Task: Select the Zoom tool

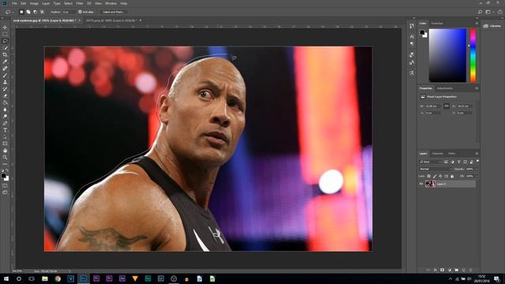Action: tap(5, 158)
